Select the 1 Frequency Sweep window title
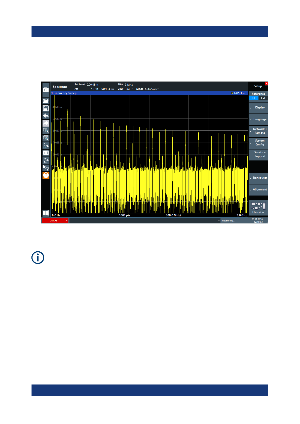This screenshot has height=424, width=300. pyautogui.click(x=64, y=93)
